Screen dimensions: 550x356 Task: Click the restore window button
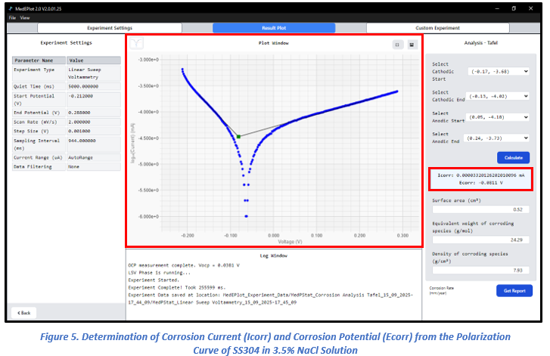(514, 8)
